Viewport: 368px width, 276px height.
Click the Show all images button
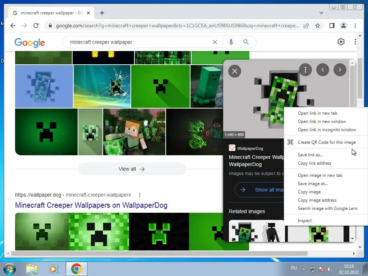click(259, 190)
